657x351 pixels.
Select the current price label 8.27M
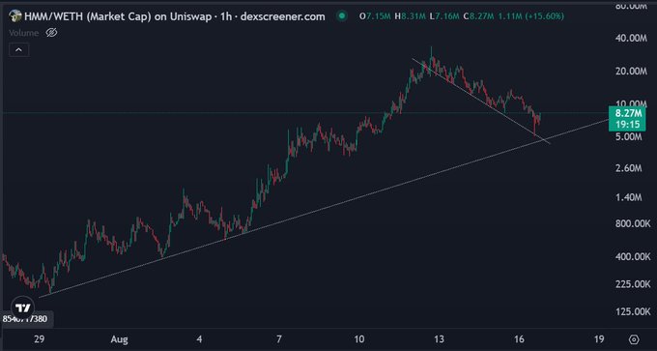[626, 118]
